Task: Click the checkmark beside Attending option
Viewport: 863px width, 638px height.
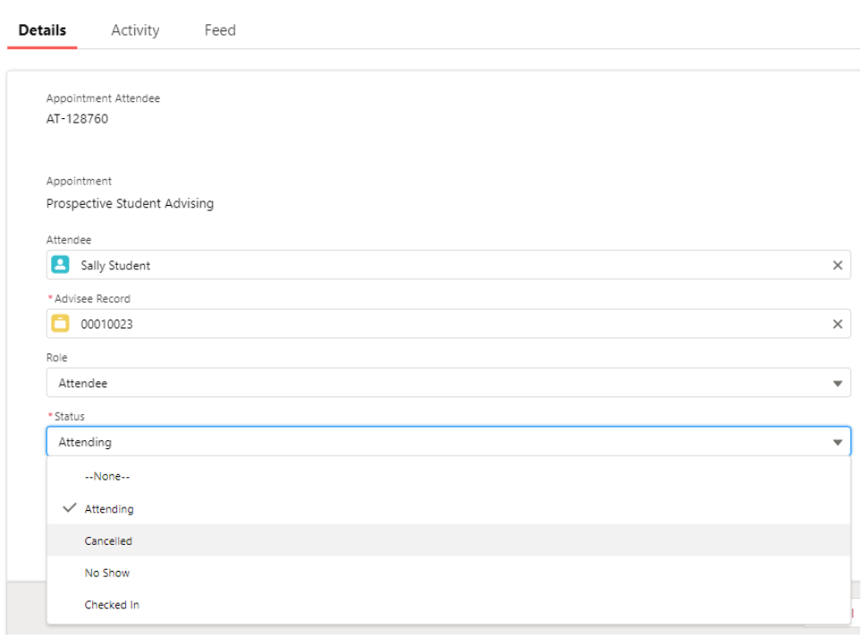Action: tap(69, 507)
